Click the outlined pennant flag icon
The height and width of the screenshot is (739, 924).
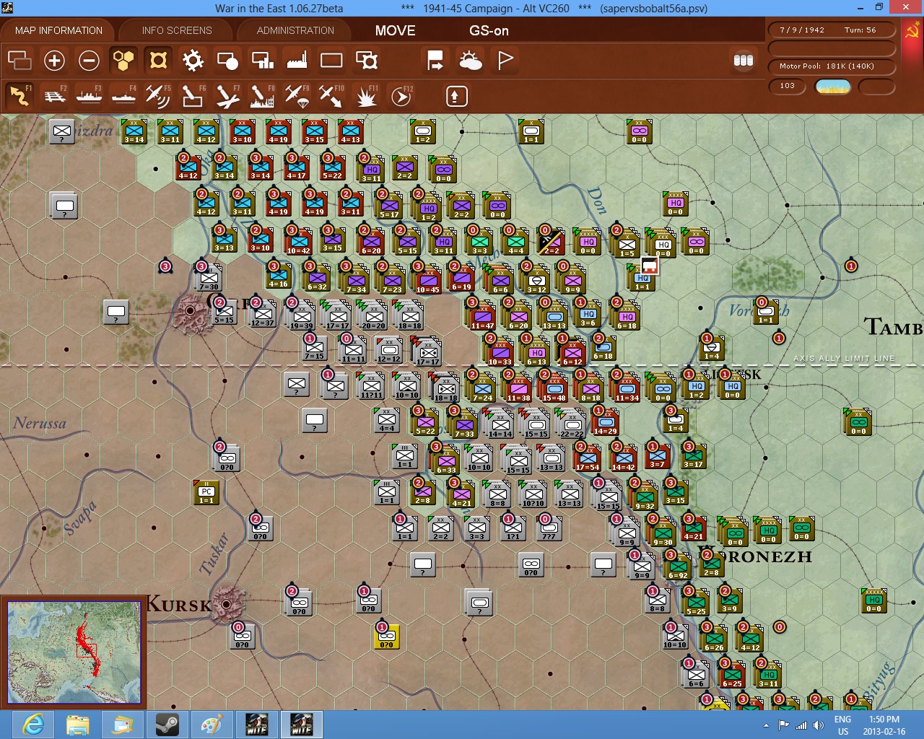505,60
